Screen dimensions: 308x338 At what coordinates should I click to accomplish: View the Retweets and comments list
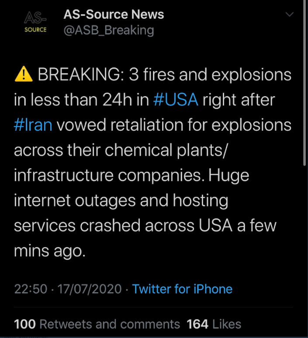click(x=109, y=324)
